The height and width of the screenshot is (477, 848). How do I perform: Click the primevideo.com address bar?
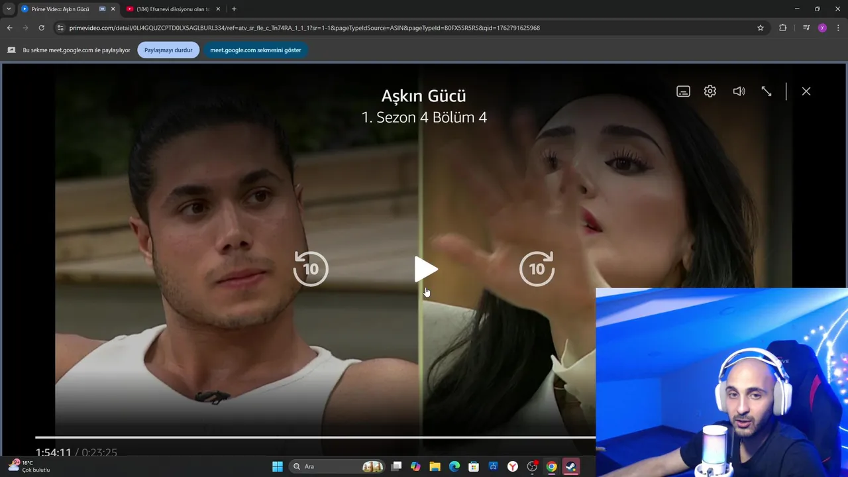[411, 28]
